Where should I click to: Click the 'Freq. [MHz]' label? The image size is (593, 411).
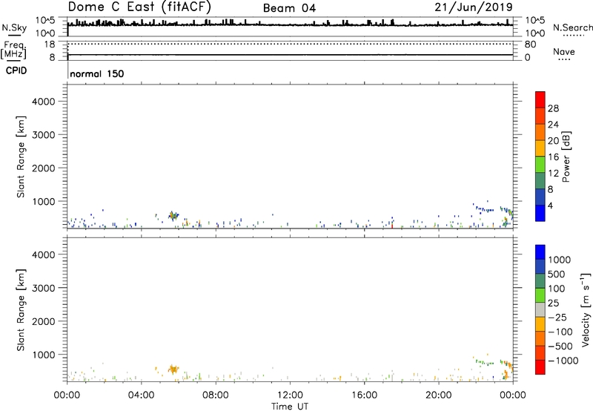click(14, 50)
